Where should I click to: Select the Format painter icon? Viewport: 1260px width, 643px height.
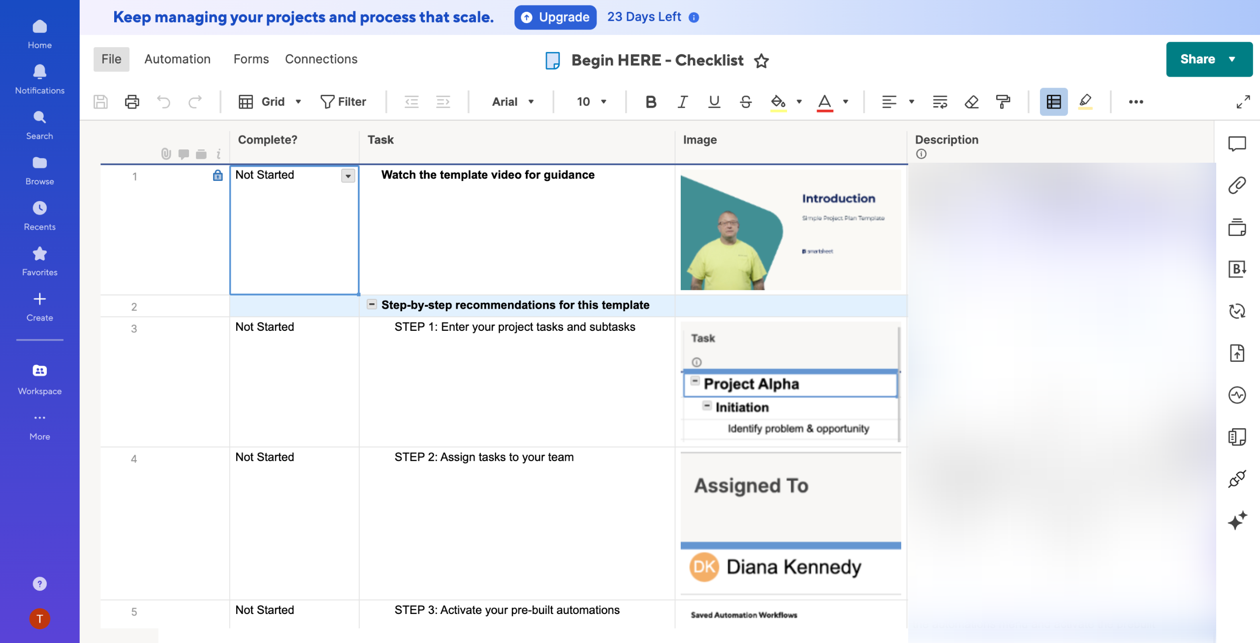(1003, 102)
